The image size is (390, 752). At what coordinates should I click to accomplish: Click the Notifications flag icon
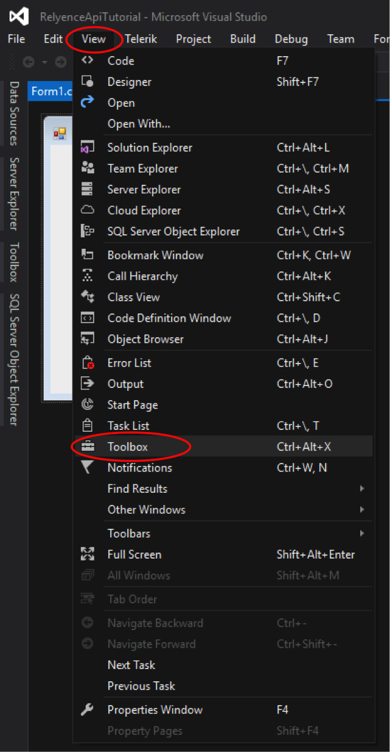tap(87, 467)
